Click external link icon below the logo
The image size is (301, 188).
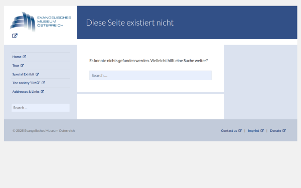pos(15,36)
